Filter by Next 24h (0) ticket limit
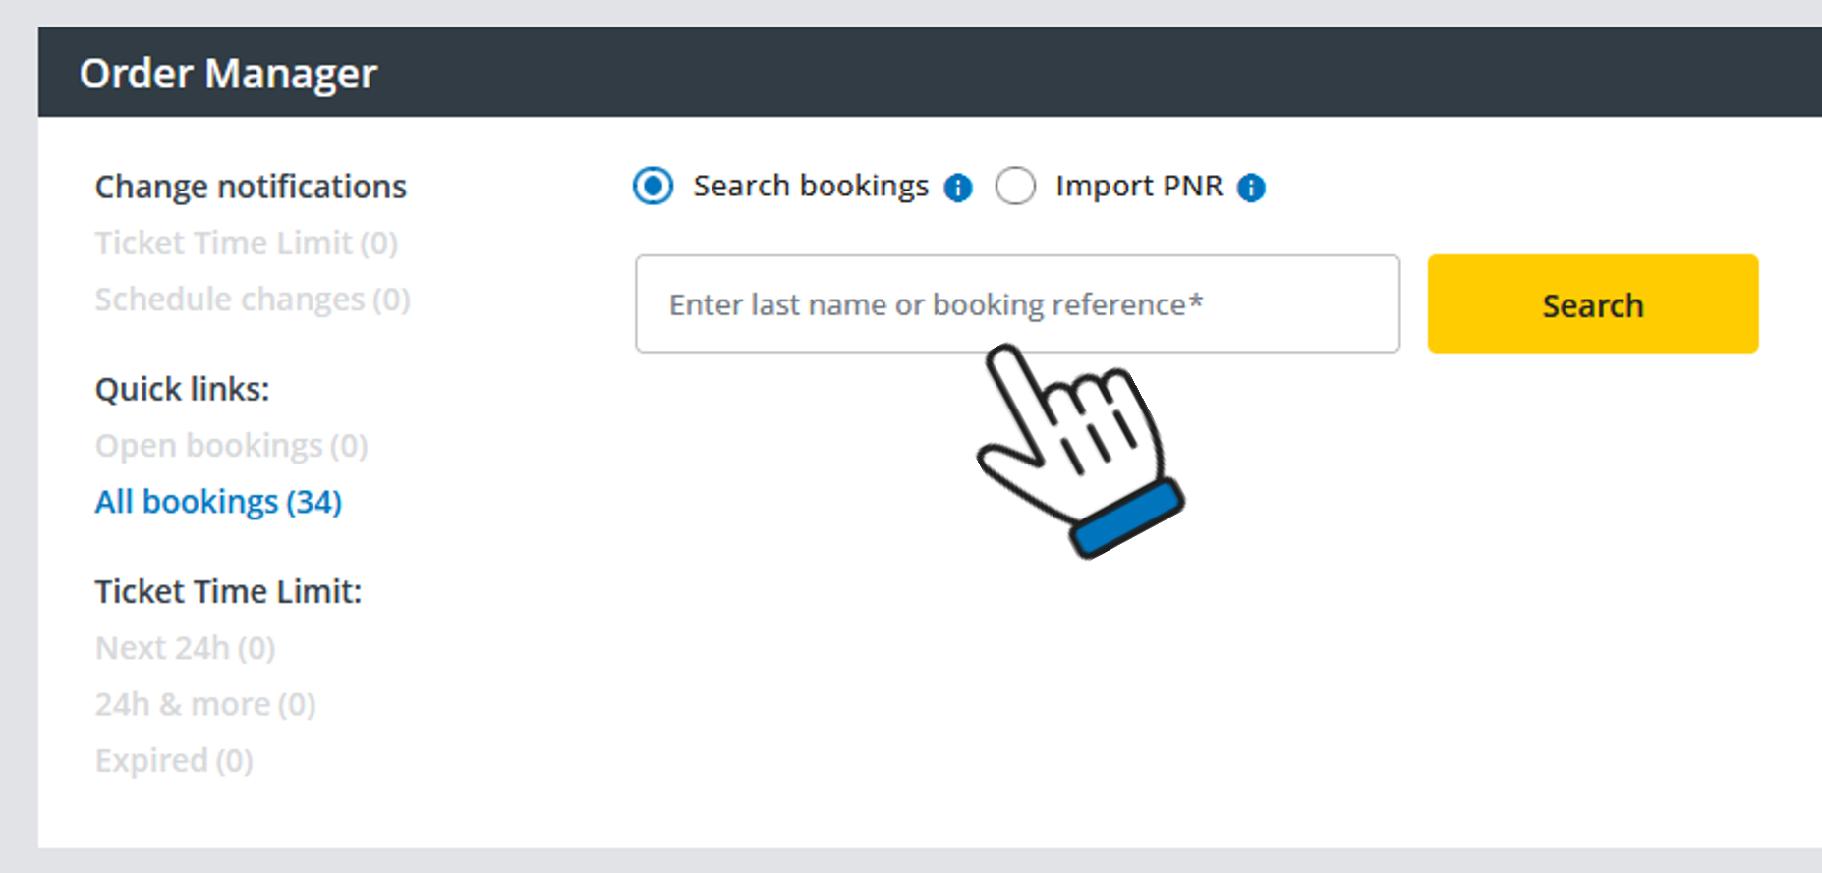Image resolution: width=1822 pixels, height=873 pixels. tap(185, 648)
